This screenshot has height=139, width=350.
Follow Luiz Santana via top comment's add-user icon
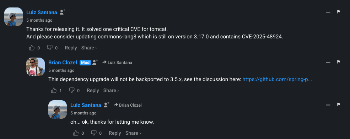pos(63,12)
